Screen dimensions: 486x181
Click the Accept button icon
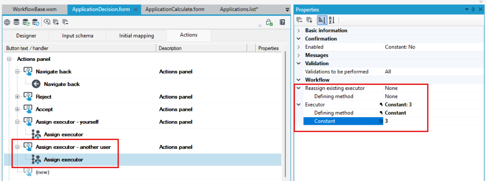tap(28, 109)
